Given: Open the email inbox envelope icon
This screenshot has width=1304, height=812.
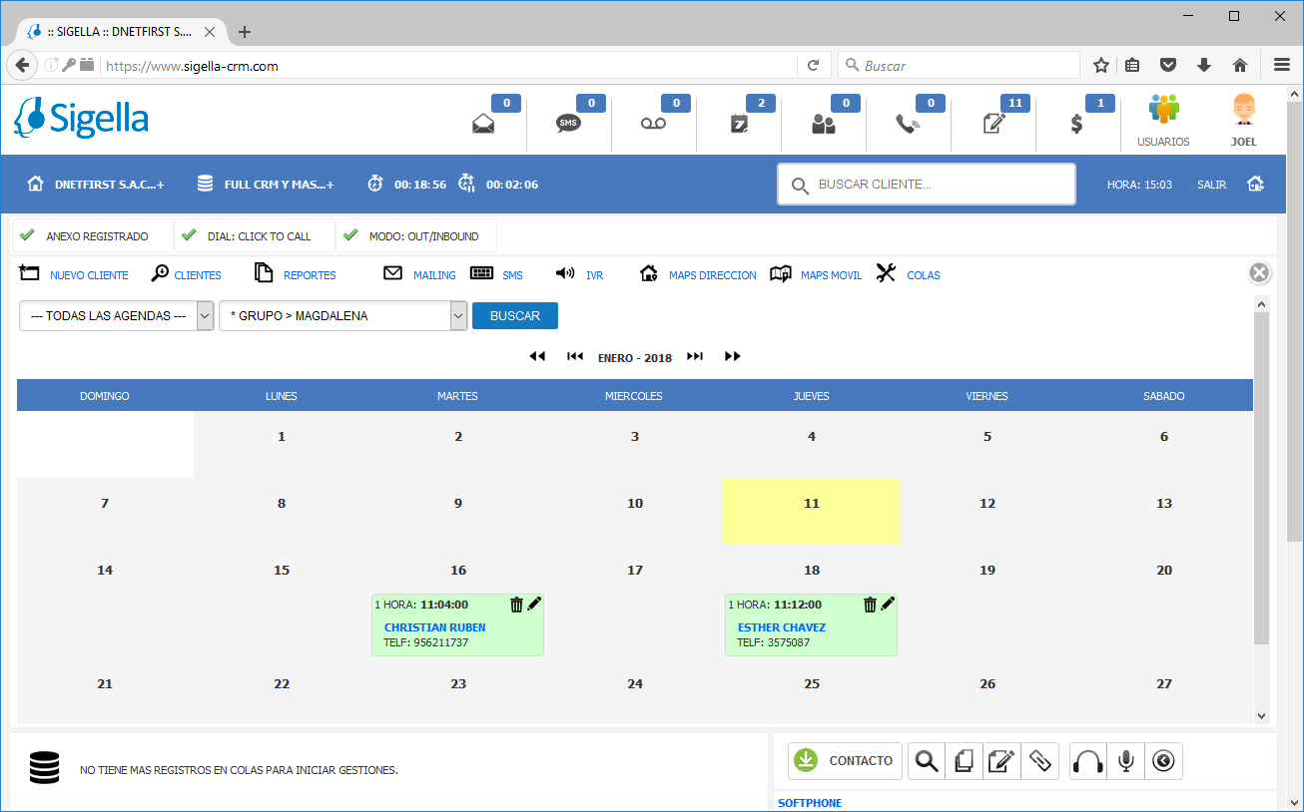Looking at the screenshot, I should [x=484, y=124].
